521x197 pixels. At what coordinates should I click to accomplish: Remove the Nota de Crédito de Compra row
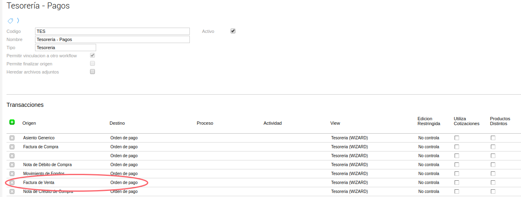12,192
